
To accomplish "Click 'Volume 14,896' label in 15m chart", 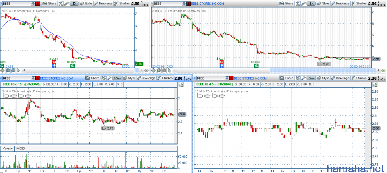I will click(13, 148).
